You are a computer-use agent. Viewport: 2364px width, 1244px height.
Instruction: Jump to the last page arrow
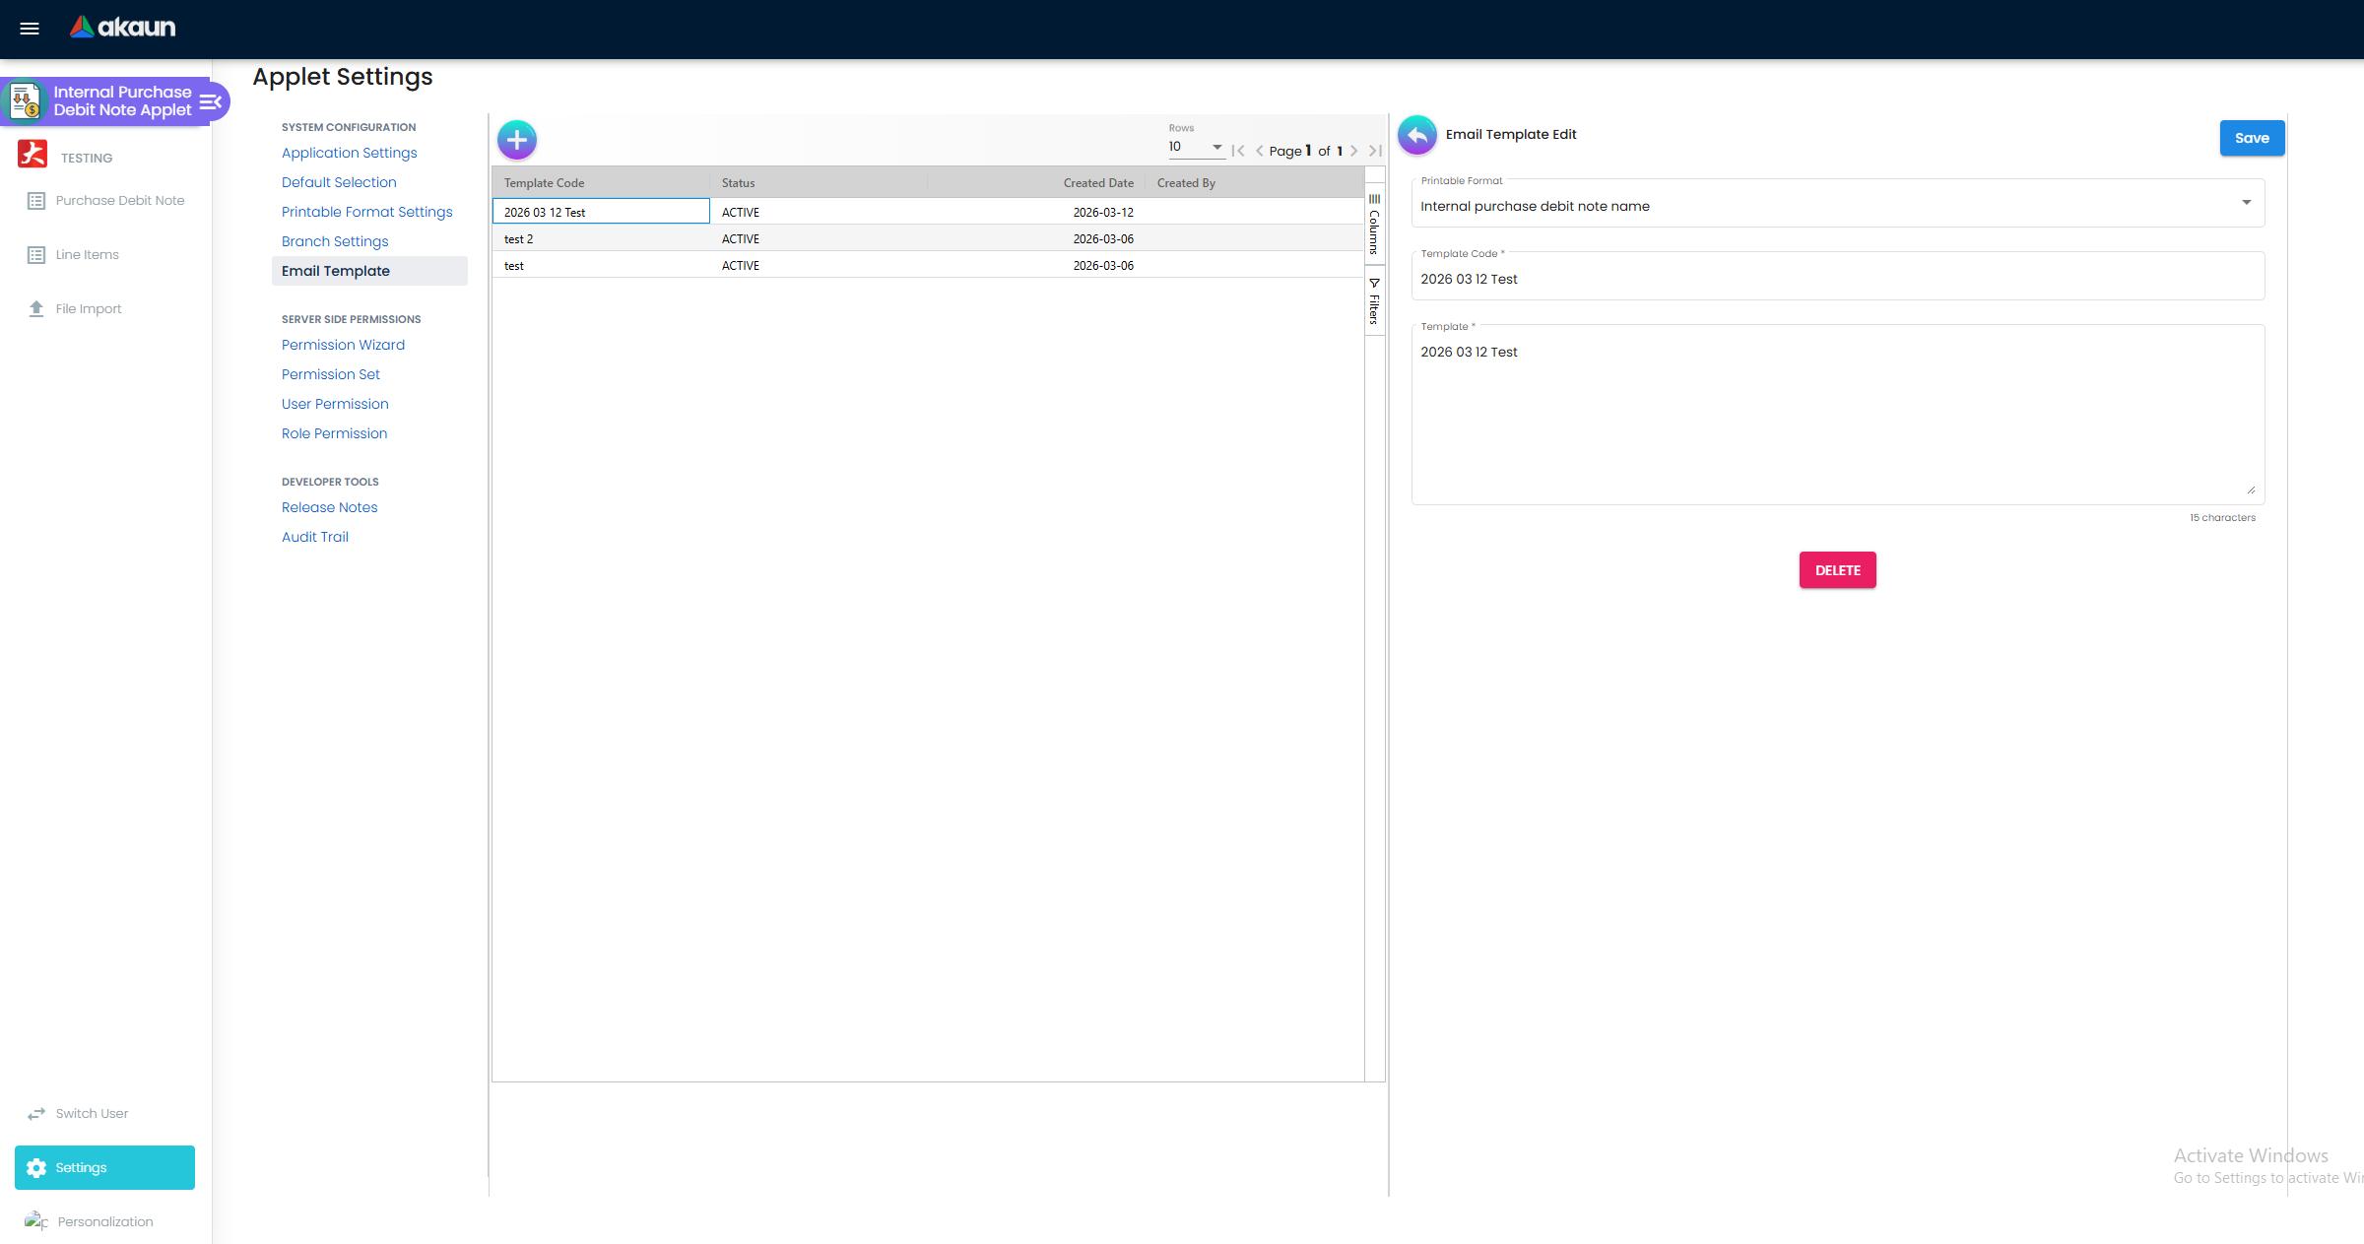(1375, 151)
